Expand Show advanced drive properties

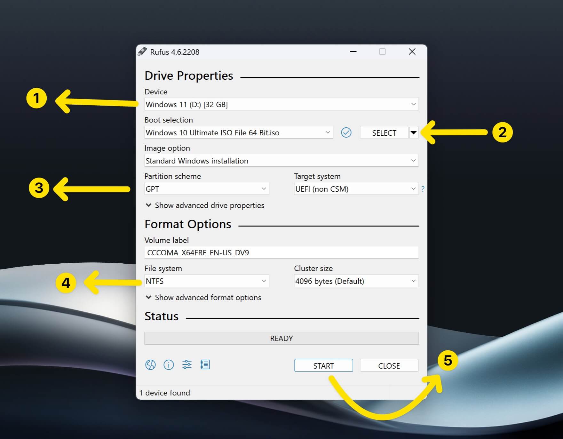(205, 205)
